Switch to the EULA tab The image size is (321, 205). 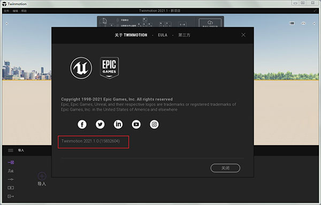coord(163,35)
